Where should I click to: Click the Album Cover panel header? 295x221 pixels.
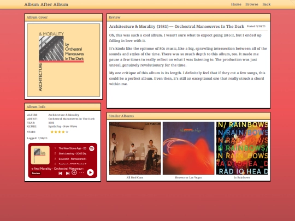pyautogui.click(x=63, y=17)
